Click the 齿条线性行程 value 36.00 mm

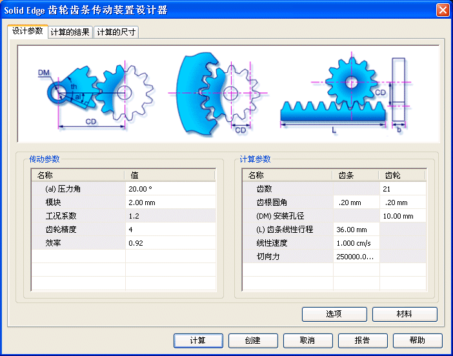pos(356,230)
